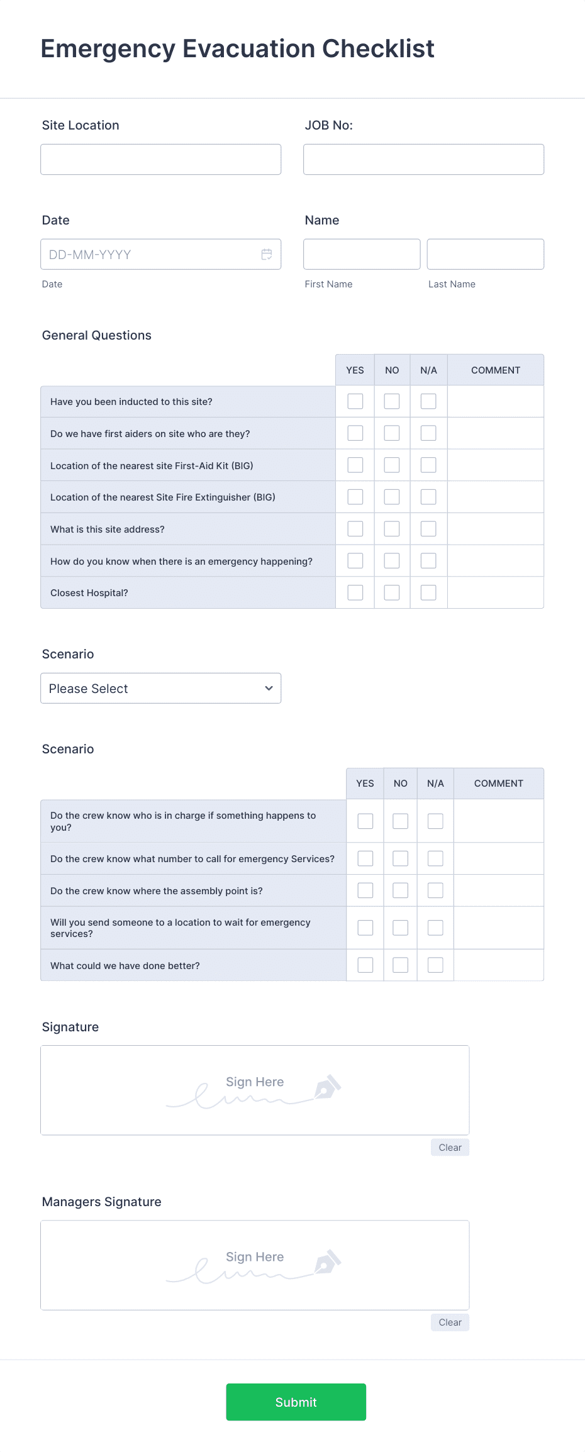Check N/A for site address question

click(x=428, y=528)
